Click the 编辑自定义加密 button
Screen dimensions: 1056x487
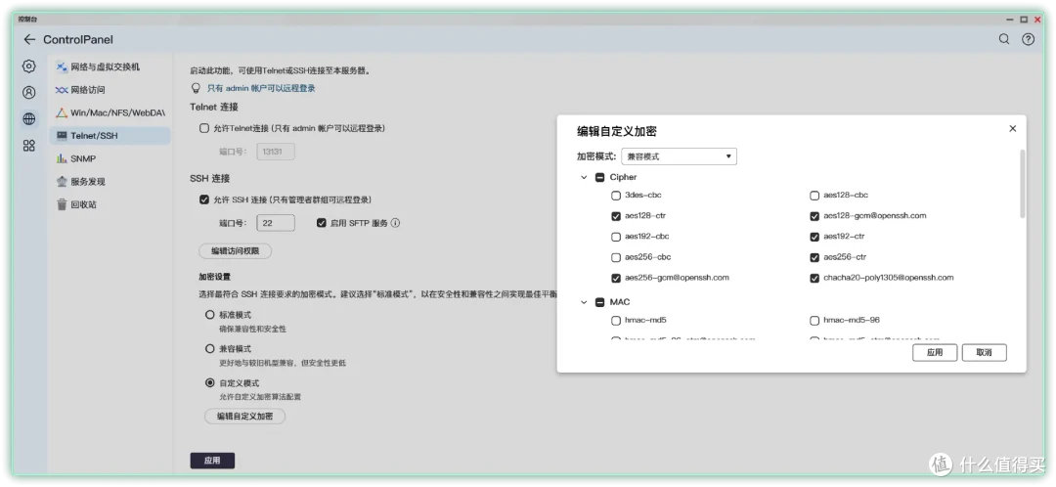tap(244, 417)
